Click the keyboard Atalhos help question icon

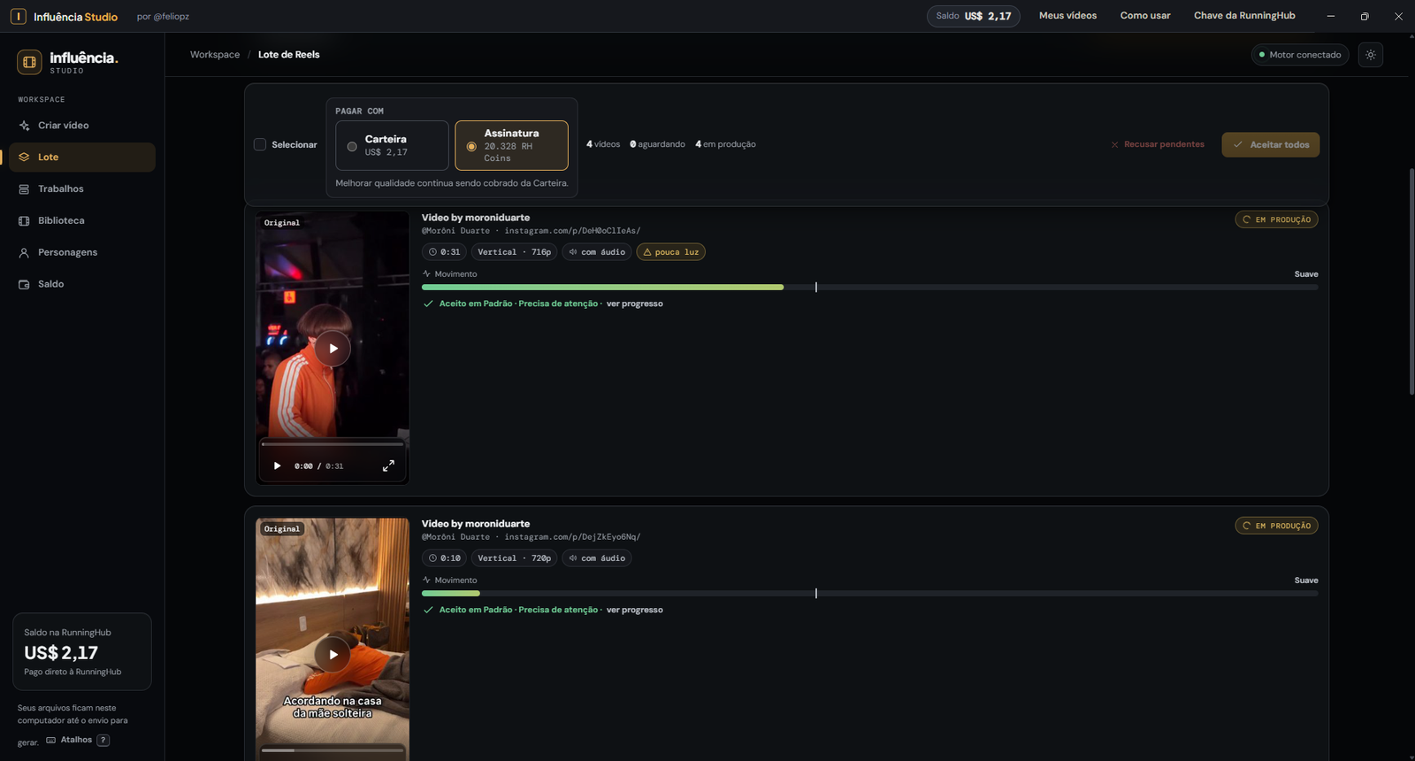coord(103,740)
